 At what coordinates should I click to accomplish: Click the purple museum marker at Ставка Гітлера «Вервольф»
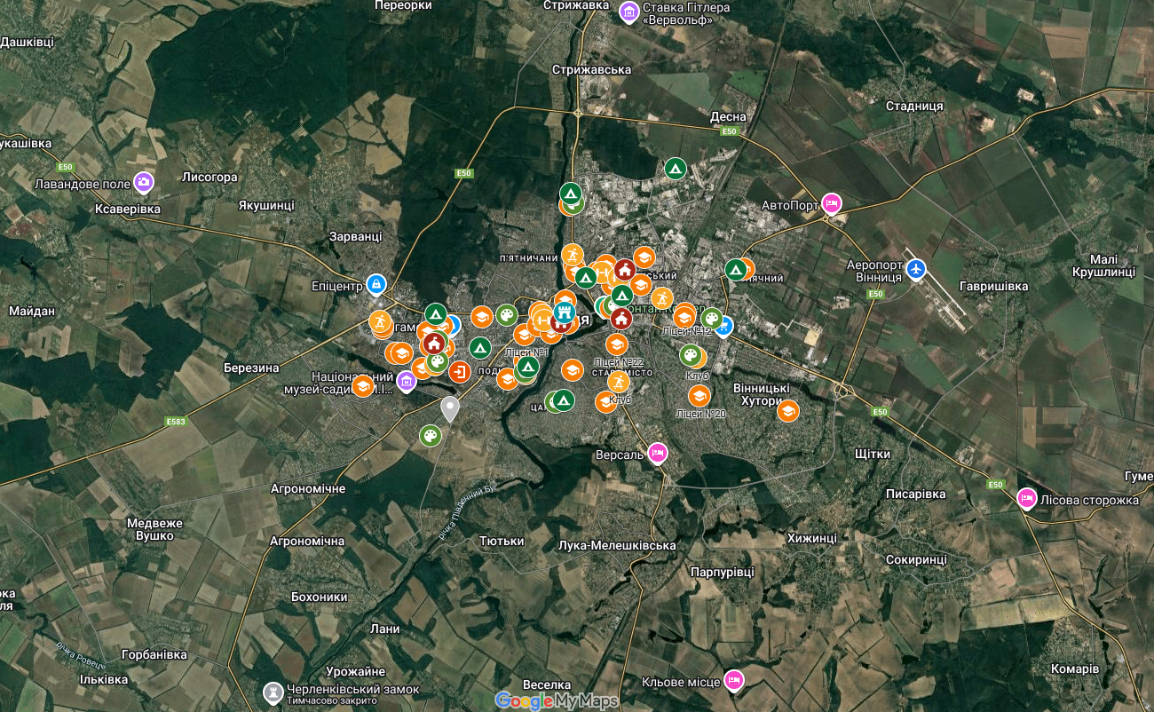coord(629,12)
